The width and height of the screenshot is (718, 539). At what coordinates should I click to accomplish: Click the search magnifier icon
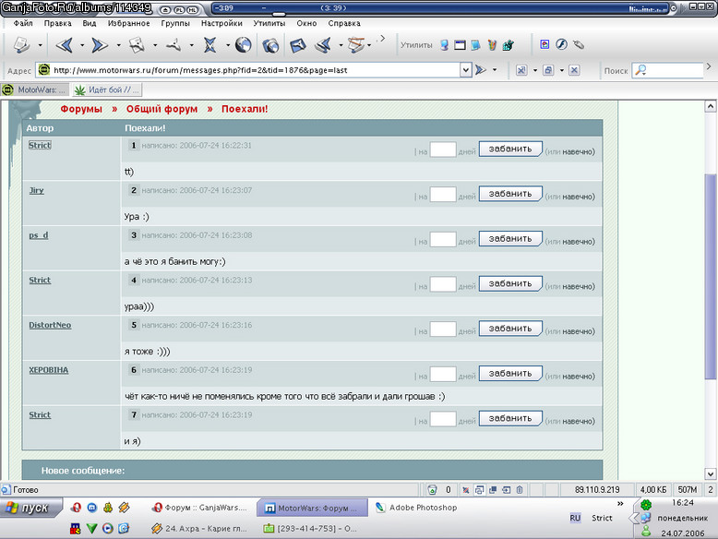coord(640,70)
